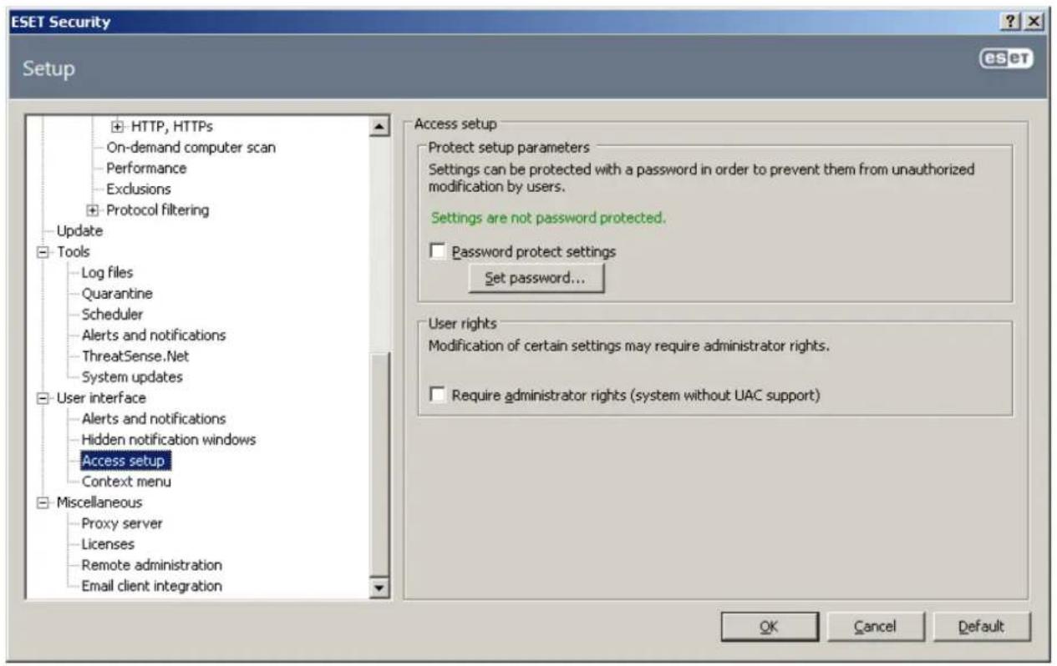Click the tree scrollbar thumb

click(x=379, y=464)
